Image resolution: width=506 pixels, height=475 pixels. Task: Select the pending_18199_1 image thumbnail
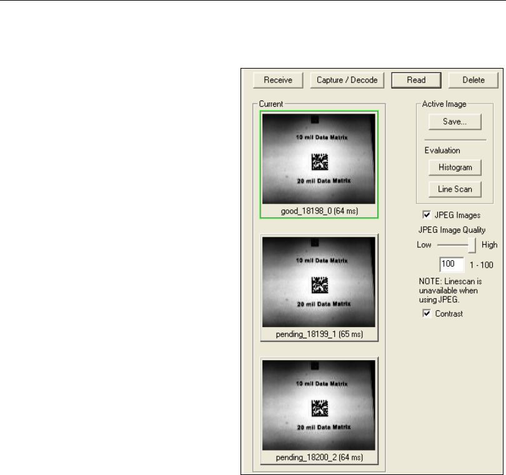click(x=319, y=282)
